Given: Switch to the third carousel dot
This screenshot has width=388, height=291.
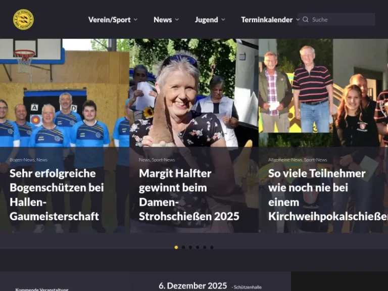Looking at the screenshot, I should click(190, 248).
